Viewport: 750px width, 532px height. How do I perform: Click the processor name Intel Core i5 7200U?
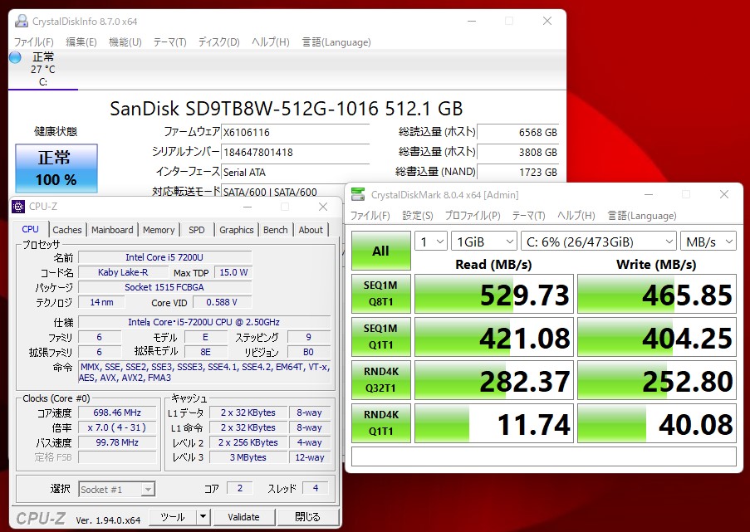pos(164,257)
